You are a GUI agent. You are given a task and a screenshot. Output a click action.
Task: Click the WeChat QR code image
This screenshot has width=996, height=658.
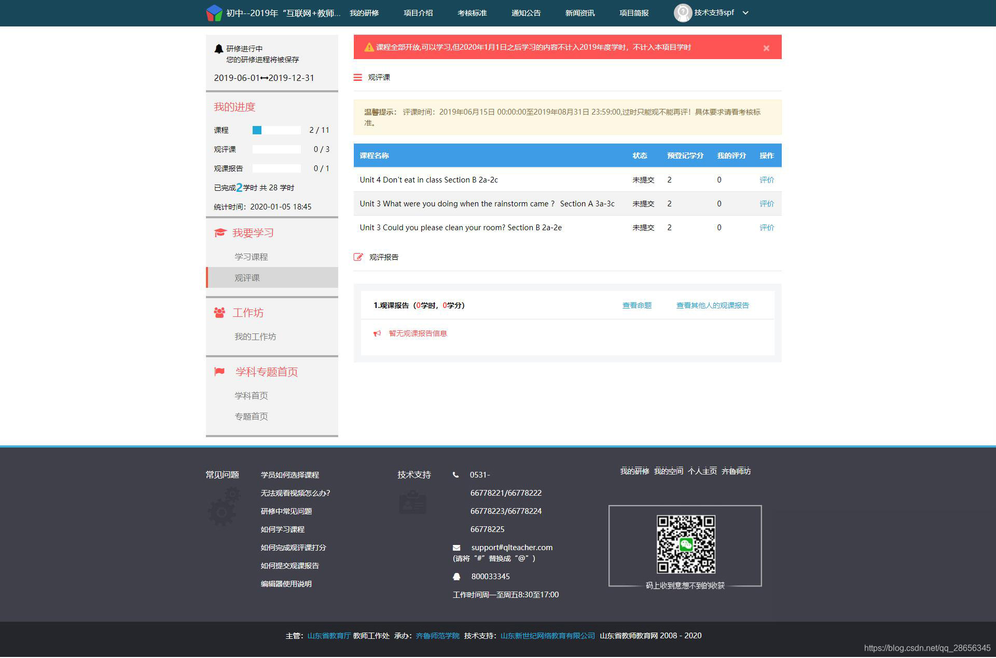(685, 544)
